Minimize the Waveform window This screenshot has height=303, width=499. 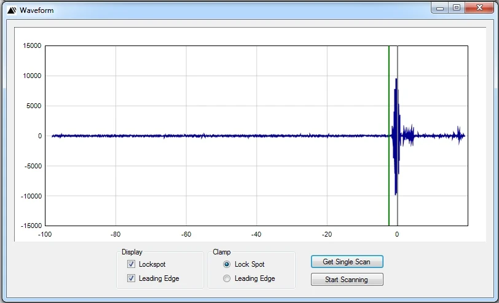pyautogui.click(x=439, y=8)
